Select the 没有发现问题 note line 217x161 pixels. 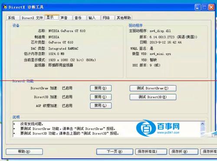click(32, 124)
